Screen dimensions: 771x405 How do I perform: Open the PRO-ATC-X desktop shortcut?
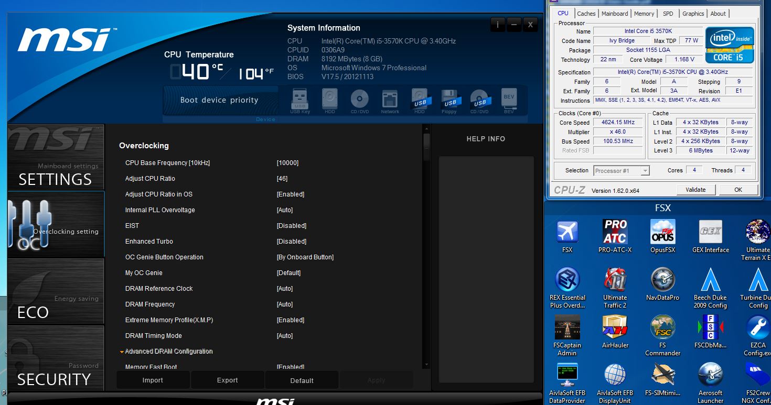[615, 236]
